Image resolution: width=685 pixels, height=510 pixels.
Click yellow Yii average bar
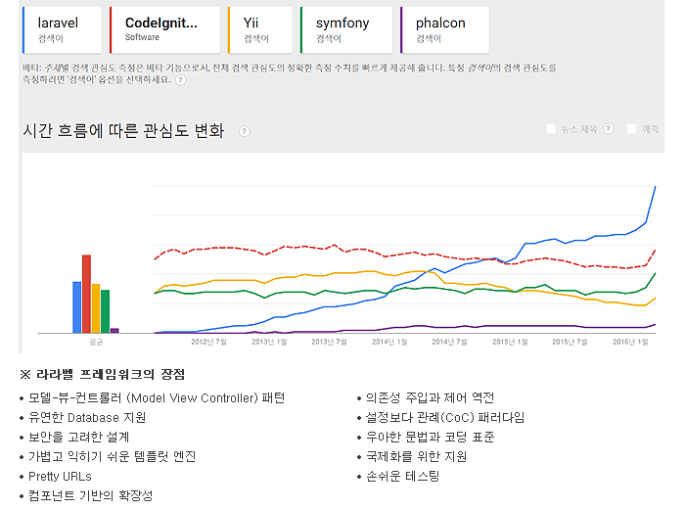[96, 308]
